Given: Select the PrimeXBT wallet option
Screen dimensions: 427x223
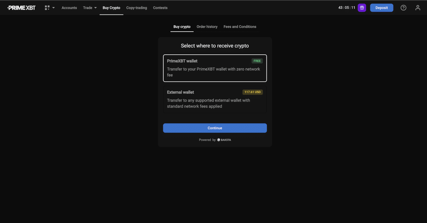Looking at the screenshot, I should [x=215, y=68].
